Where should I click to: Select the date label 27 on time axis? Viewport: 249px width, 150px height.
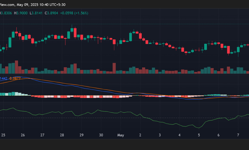tap(42, 135)
